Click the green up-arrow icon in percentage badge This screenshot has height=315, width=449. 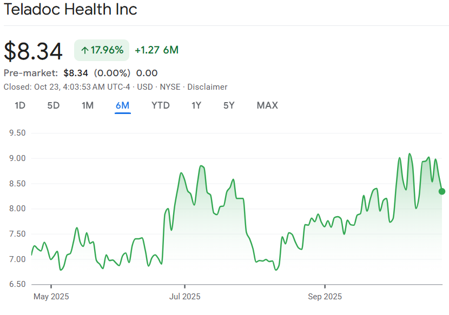[x=84, y=50]
